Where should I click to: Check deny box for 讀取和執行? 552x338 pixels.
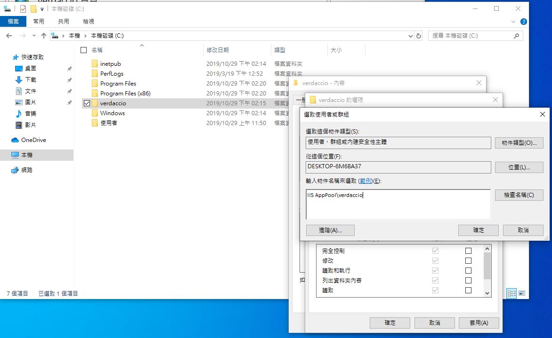468,270
